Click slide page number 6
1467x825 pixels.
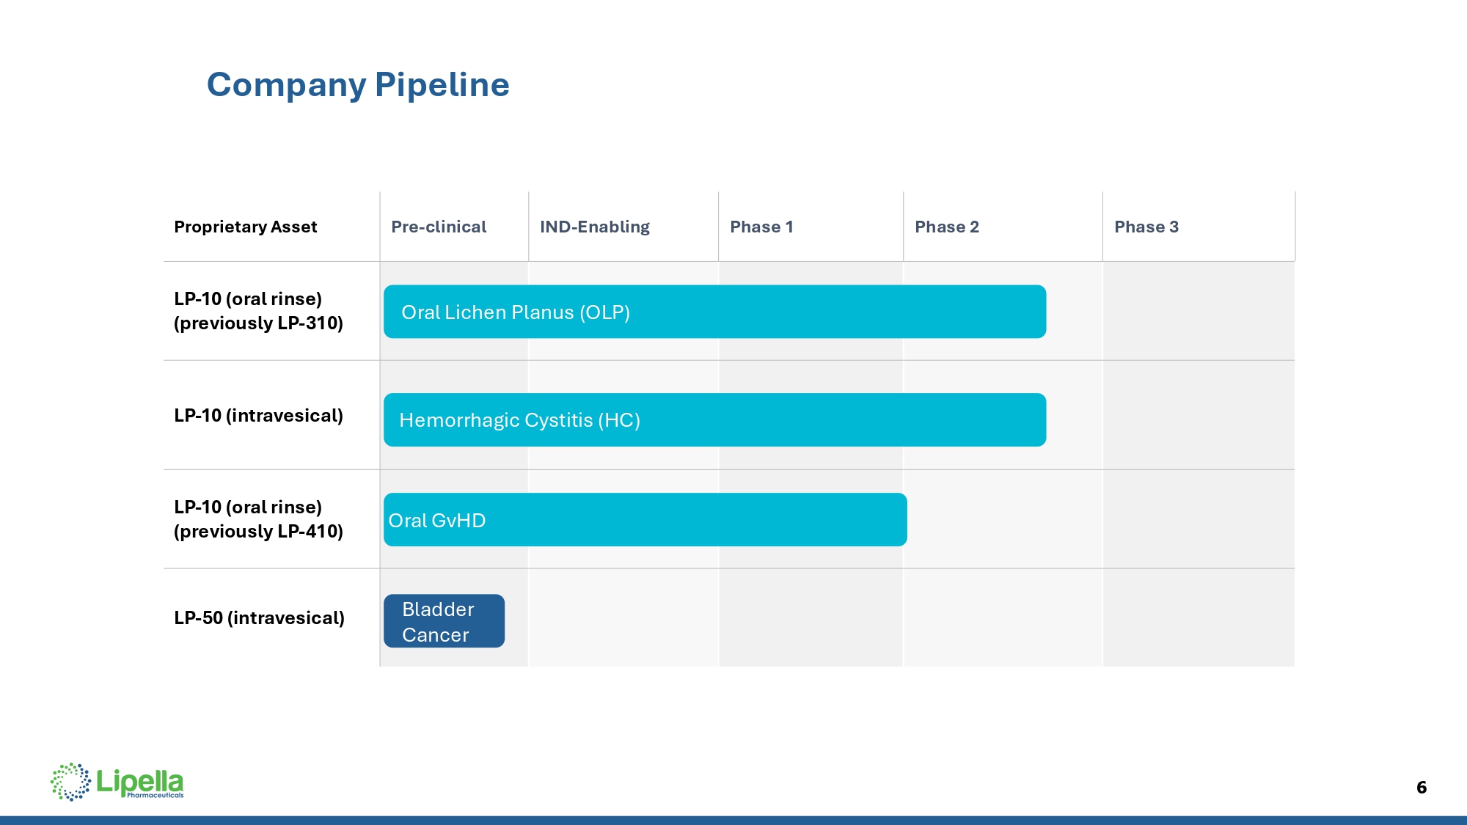tap(1421, 788)
